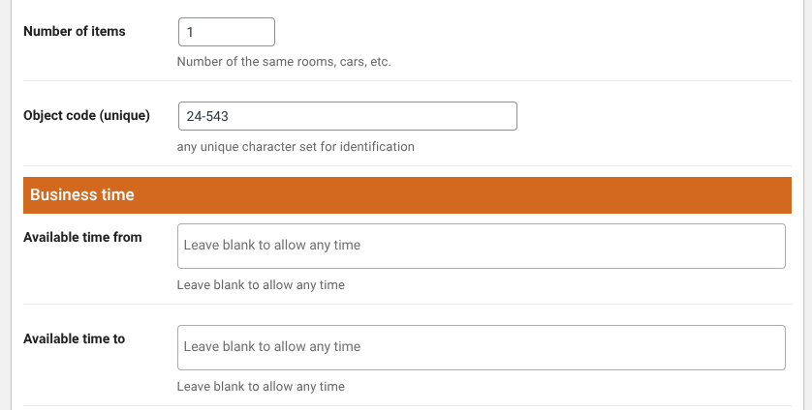Image resolution: width=812 pixels, height=410 pixels.
Task: Click the Available time from field
Action: coord(481,246)
